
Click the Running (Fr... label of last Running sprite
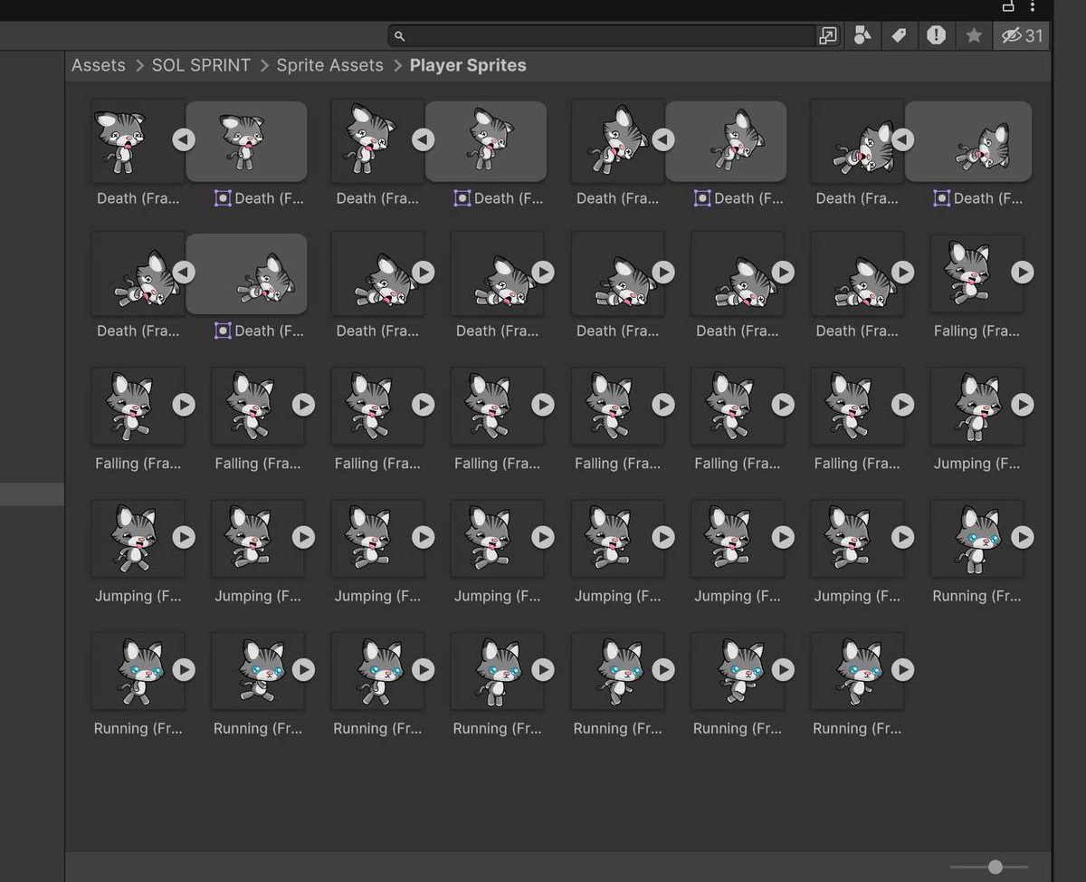(857, 728)
